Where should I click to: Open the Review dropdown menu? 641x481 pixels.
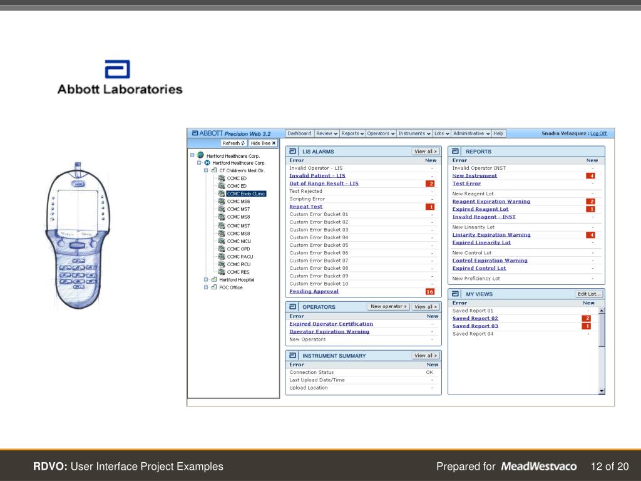pos(327,133)
